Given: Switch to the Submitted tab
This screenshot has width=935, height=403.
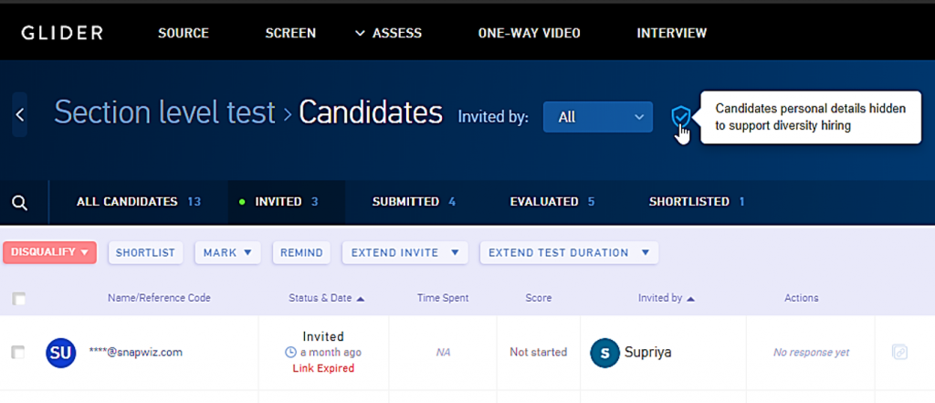Looking at the screenshot, I should coord(414,202).
